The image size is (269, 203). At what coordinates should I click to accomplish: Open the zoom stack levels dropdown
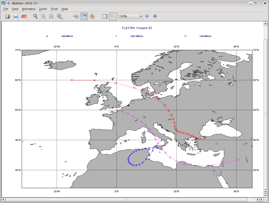[60, 16]
